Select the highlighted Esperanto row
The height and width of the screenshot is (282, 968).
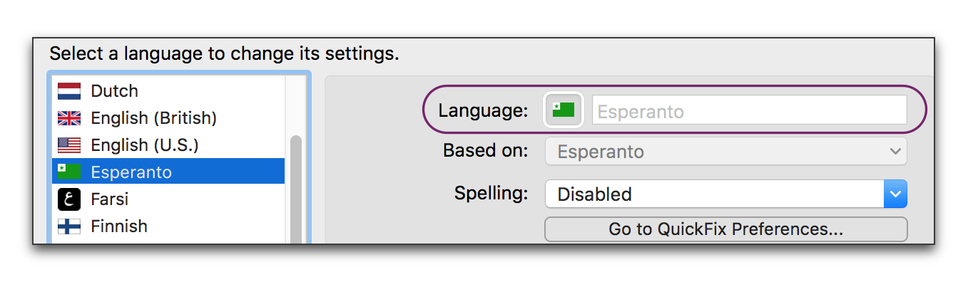(168, 172)
